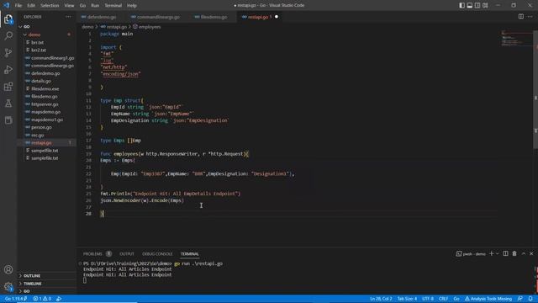Open the Testing flask view
The height and width of the screenshot is (303, 538).
tap(8, 103)
